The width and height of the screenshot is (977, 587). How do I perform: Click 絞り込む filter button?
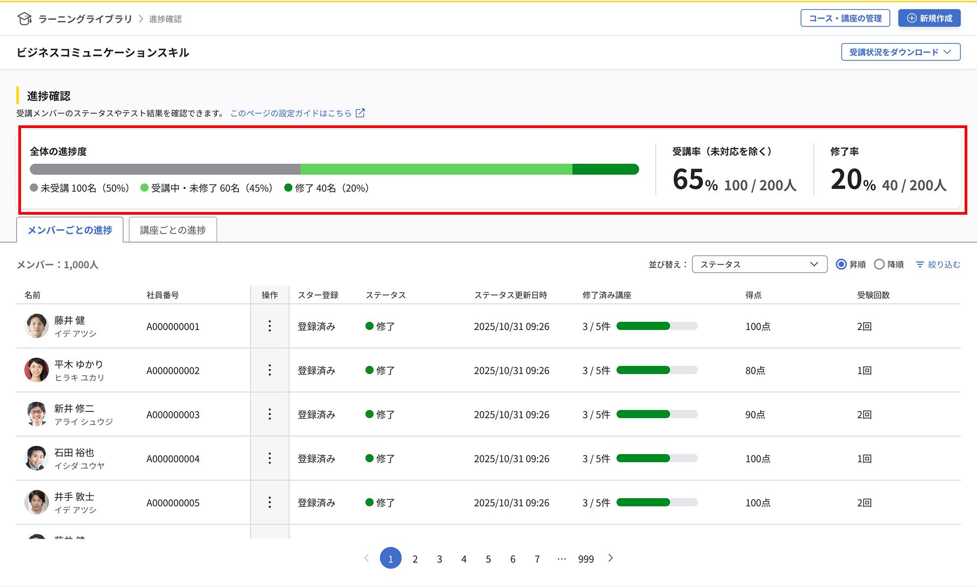coord(938,264)
